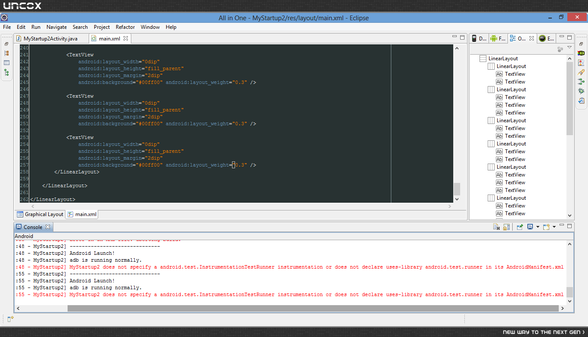Switch to the Devices view tab (D...)

[479, 38]
